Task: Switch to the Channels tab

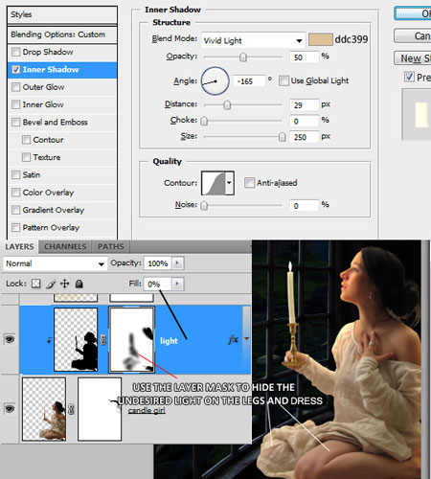Action: [x=65, y=246]
